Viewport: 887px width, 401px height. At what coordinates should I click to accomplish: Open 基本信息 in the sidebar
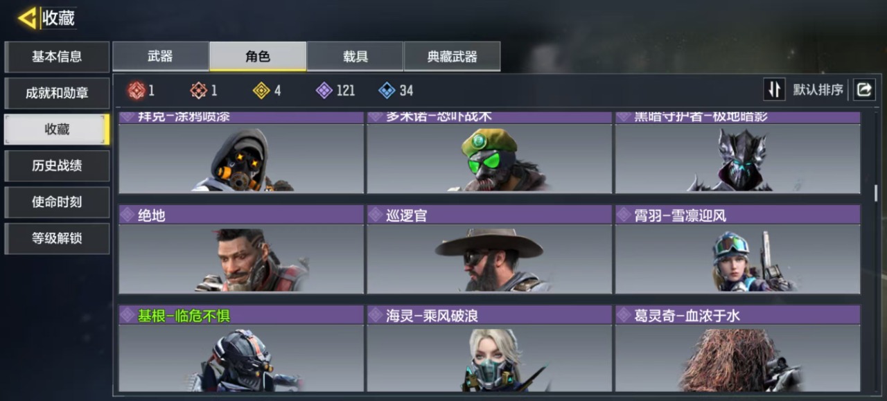point(57,57)
